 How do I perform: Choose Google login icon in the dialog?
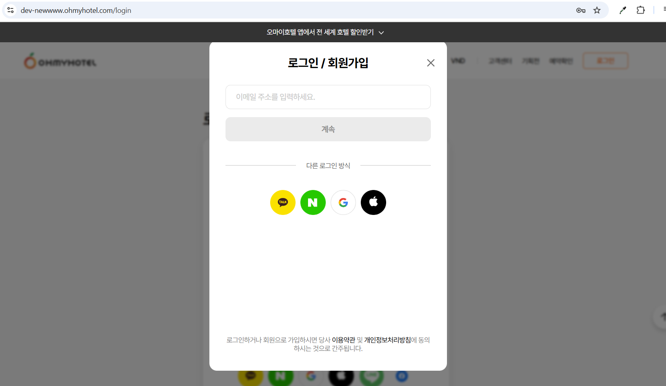click(343, 202)
